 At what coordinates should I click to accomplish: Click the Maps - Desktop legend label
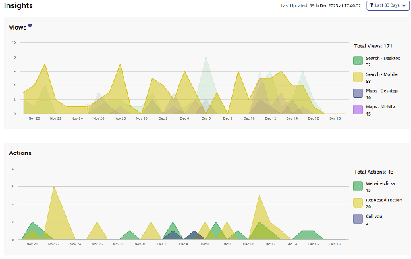tap(381, 91)
